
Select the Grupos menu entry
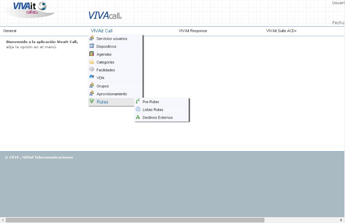pyautogui.click(x=116, y=86)
